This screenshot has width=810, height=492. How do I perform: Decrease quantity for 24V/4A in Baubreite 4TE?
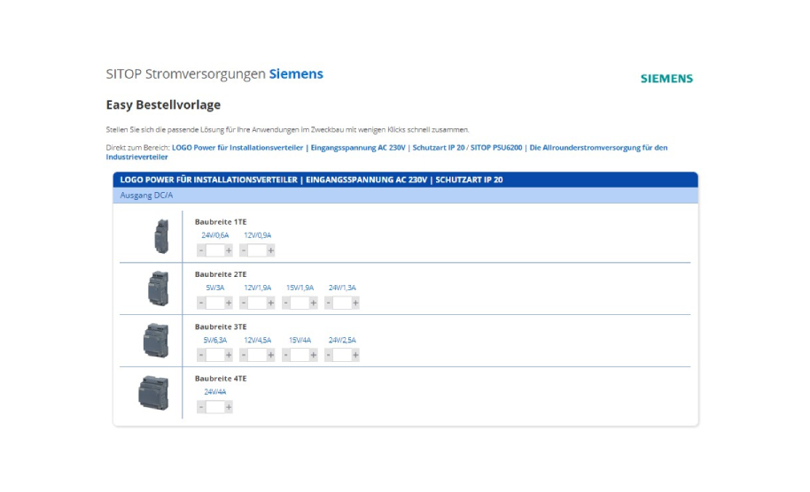point(201,407)
